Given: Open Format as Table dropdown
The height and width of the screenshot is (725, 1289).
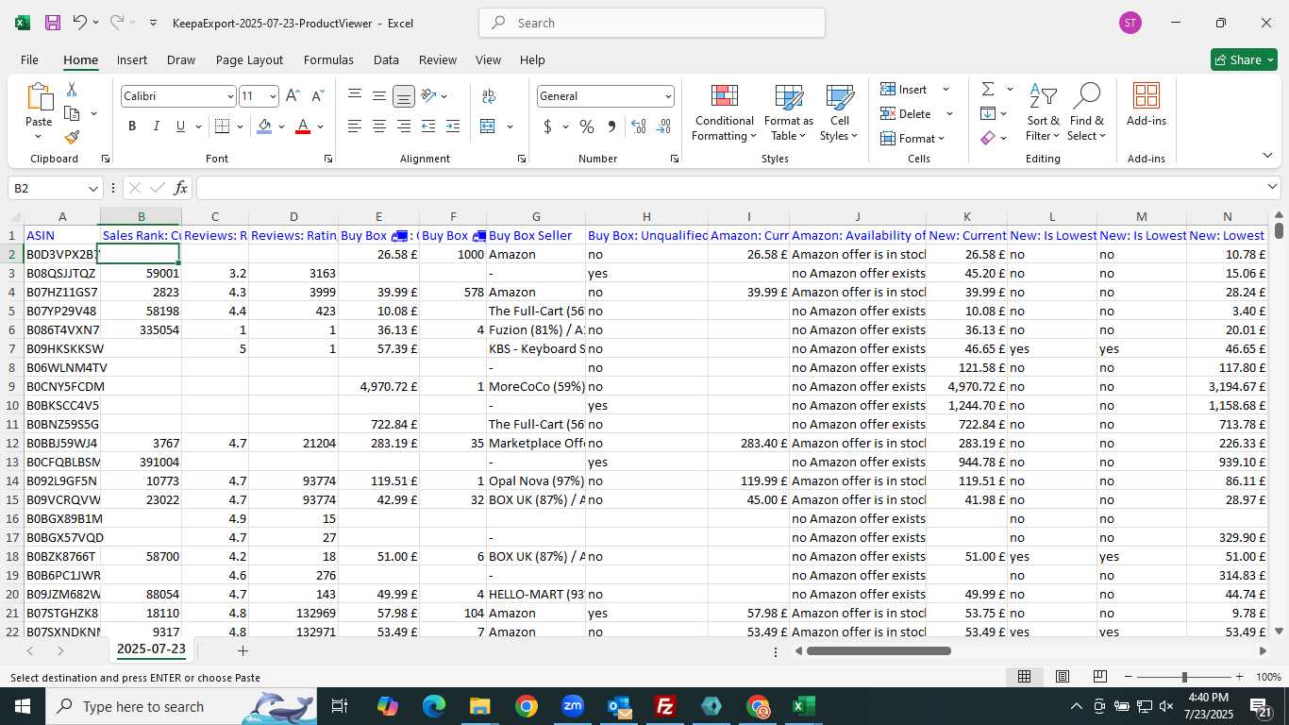Looking at the screenshot, I should coord(789,111).
